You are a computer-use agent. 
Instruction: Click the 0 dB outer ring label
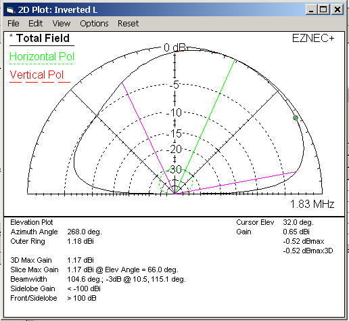175,47
